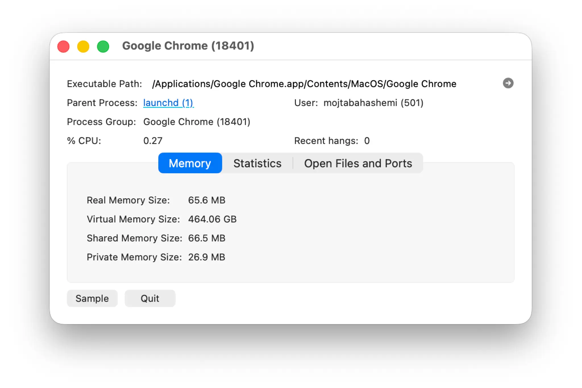Click the Private Memory Size value

(x=207, y=257)
